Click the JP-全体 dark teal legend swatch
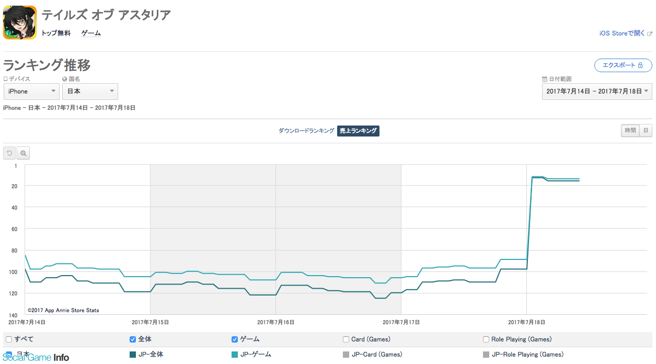This screenshot has height=364, width=656. [133, 355]
